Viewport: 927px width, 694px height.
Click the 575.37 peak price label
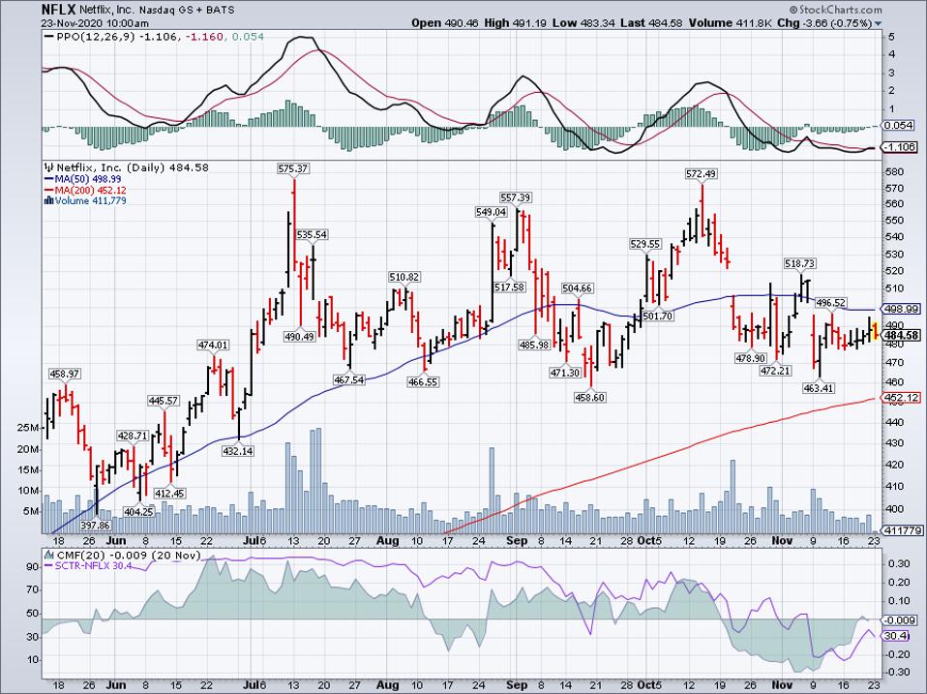click(x=293, y=168)
